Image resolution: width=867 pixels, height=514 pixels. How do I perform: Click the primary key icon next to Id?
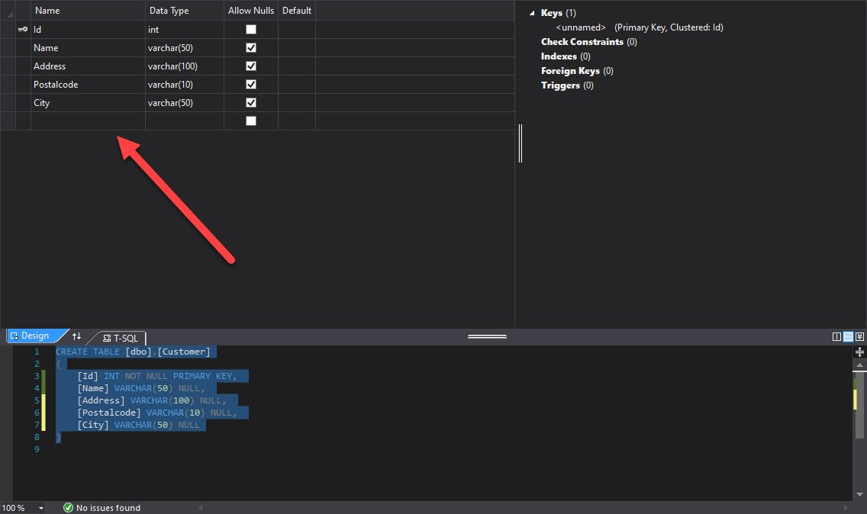pyautogui.click(x=22, y=29)
